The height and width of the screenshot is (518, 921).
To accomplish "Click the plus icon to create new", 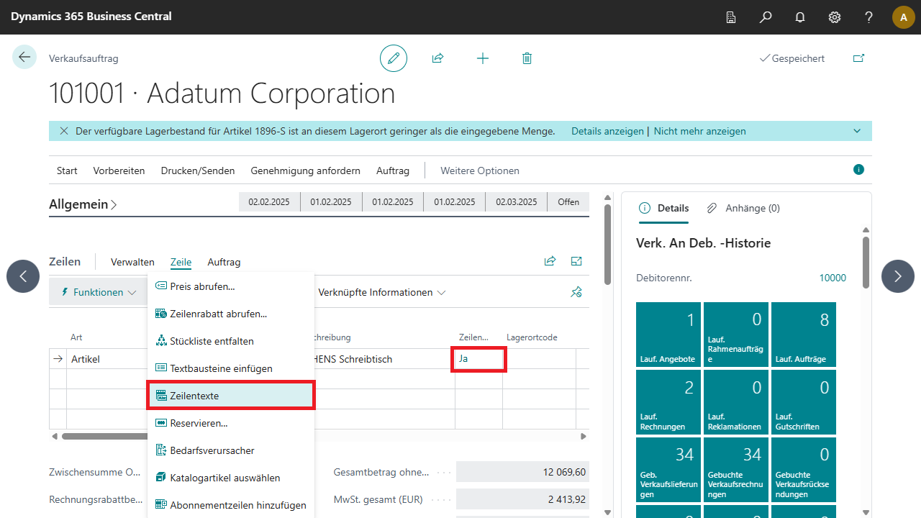I will 483,58.
